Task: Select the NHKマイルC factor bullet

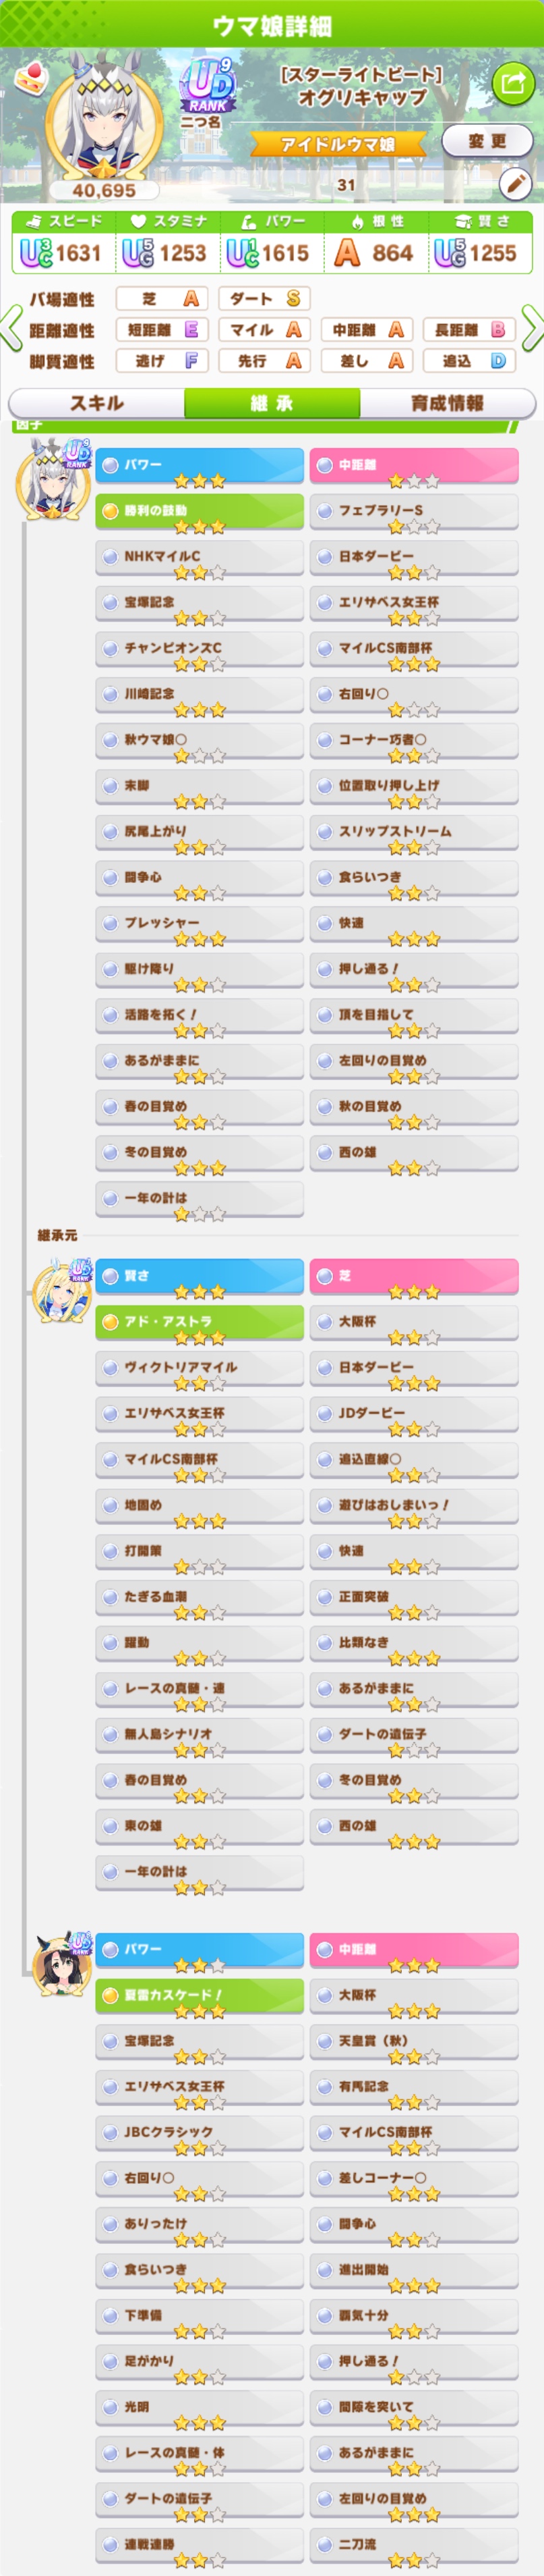Action: [x=110, y=556]
